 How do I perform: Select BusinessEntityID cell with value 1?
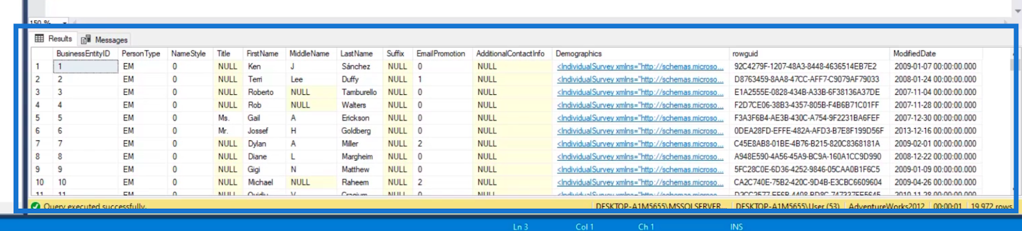(86, 66)
